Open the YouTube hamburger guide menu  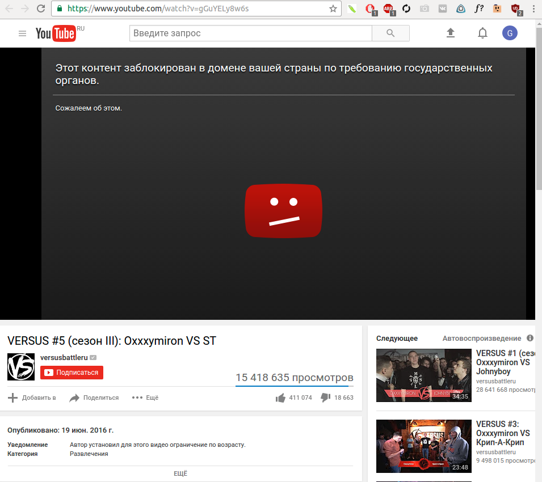[x=23, y=33]
